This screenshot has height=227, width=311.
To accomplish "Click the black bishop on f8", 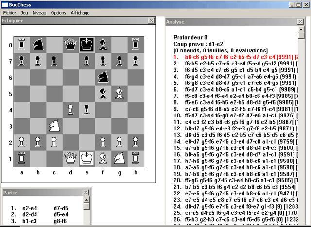I will coord(103,45).
